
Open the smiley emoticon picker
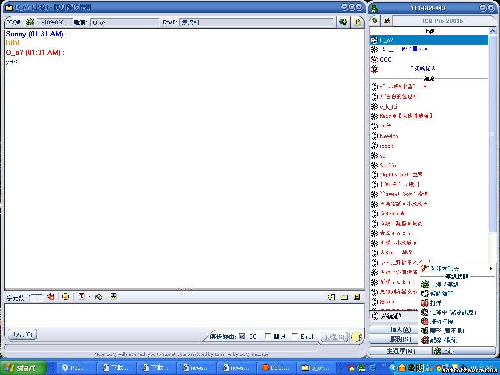(66, 296)
